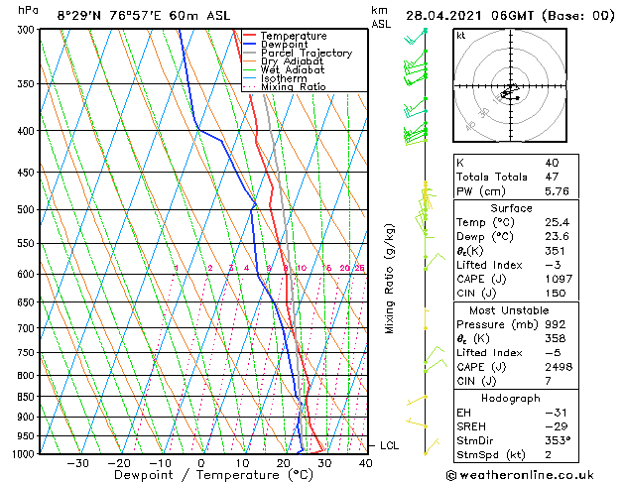Click the 700 hPa pressure axis label
Viewport: 624px width, 482px height.
click(x=27, y=328)
